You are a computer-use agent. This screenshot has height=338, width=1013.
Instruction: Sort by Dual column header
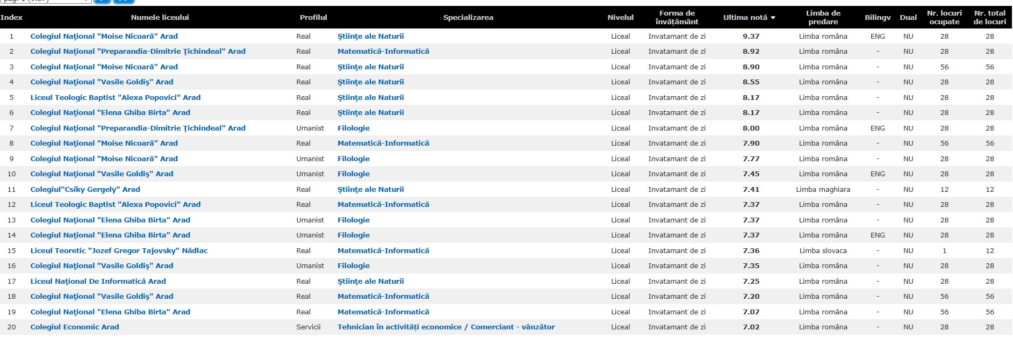tap(908, 17)
